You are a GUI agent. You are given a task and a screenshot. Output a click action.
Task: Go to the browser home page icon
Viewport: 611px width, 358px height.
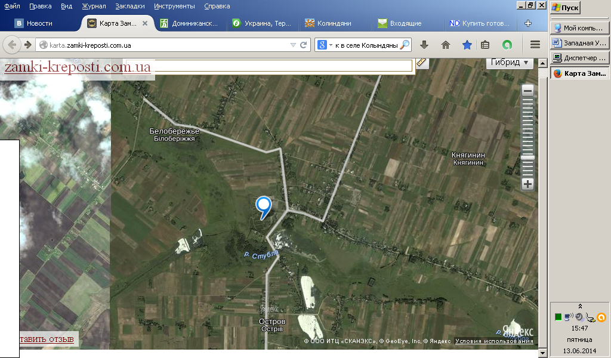(x=445, y=45)
